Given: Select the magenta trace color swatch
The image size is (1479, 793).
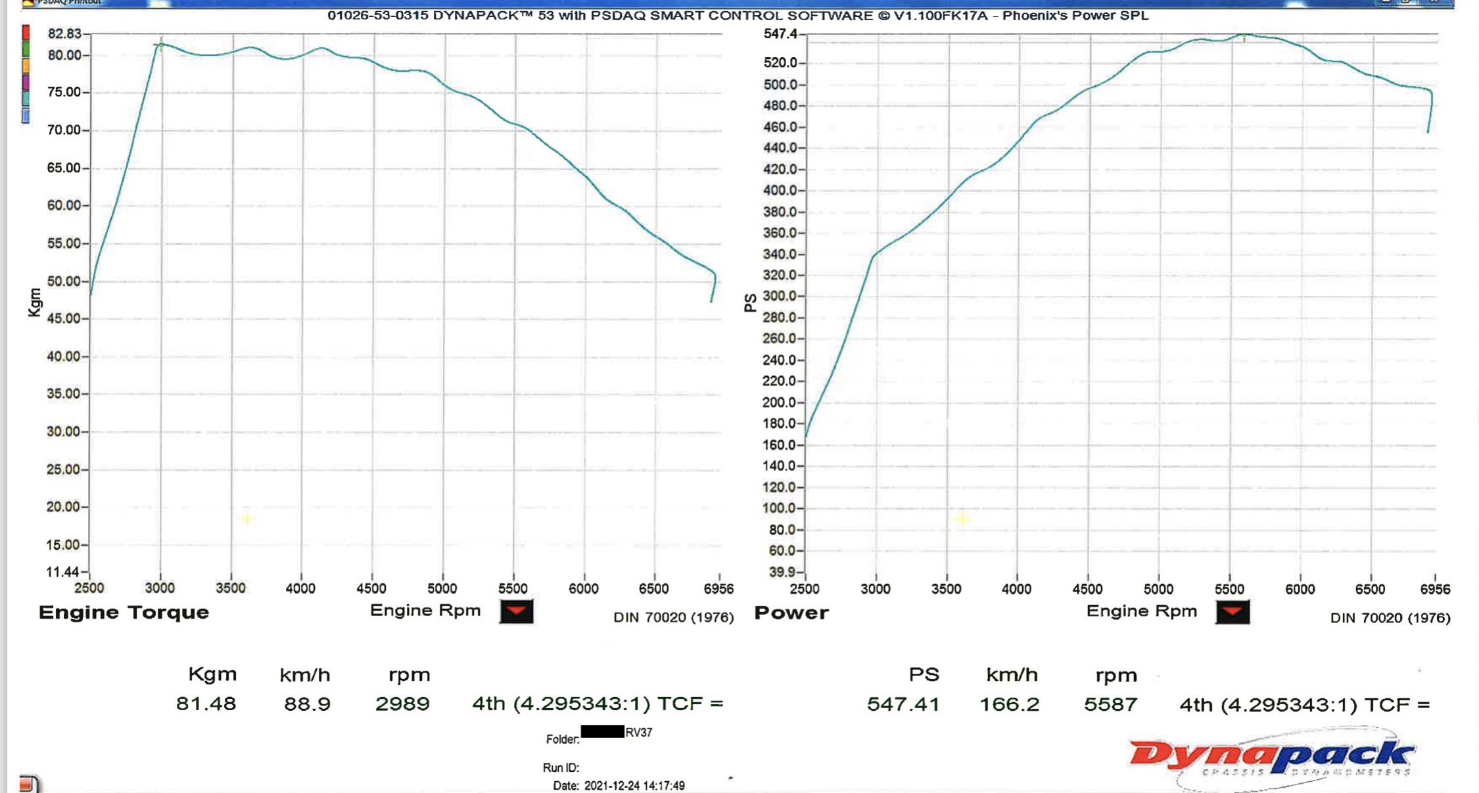Looking at the screenshot, I should coord(26,82).
